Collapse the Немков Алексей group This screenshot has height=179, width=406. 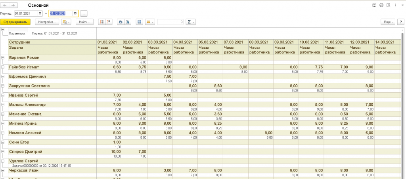click(3, 133)
